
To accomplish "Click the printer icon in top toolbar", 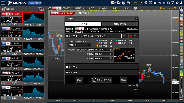I will pyautogui.click(x=123, y=3).
